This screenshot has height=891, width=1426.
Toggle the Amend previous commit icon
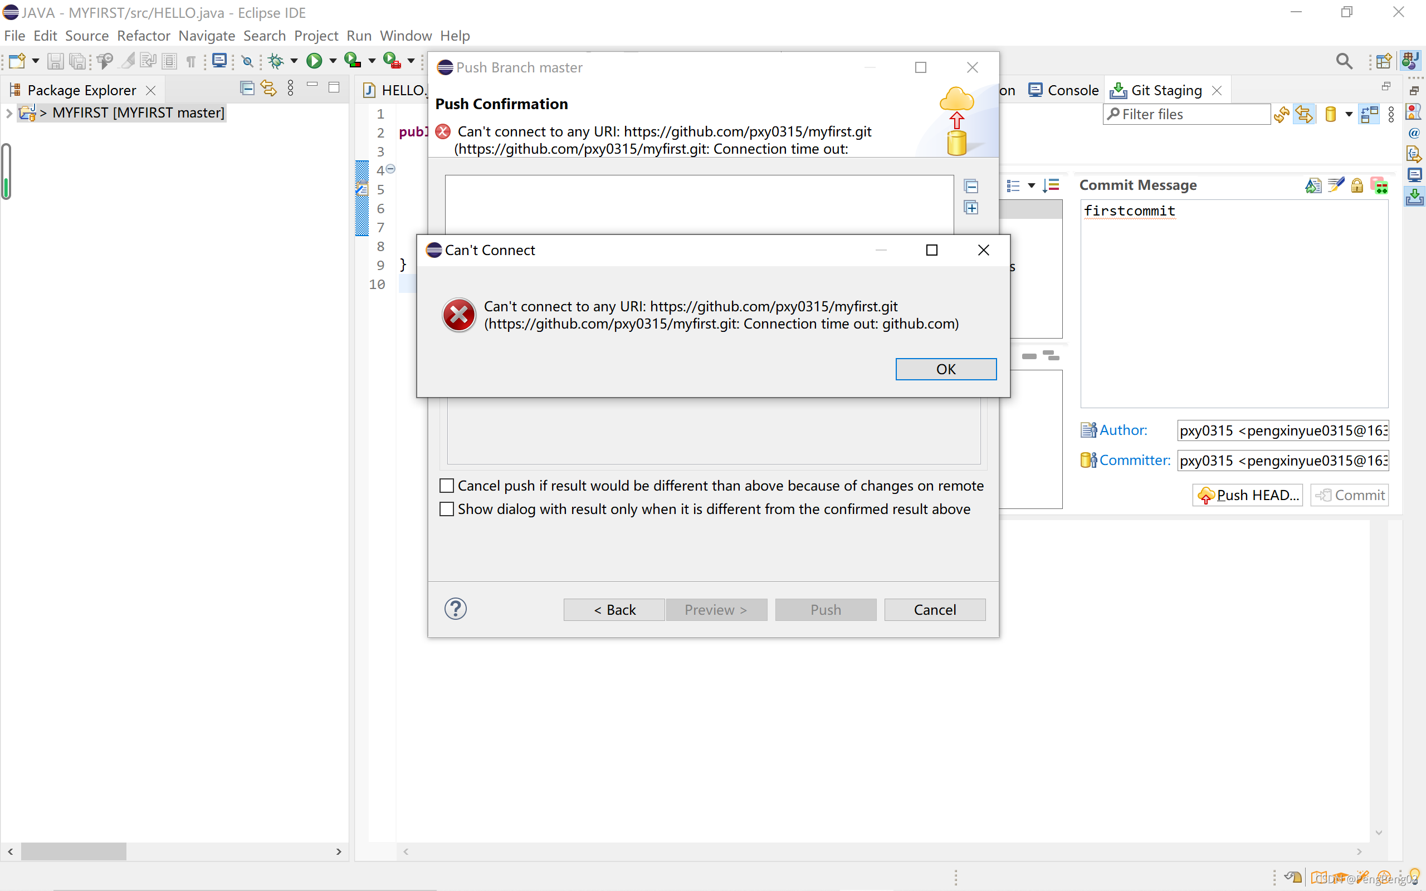1313,185
